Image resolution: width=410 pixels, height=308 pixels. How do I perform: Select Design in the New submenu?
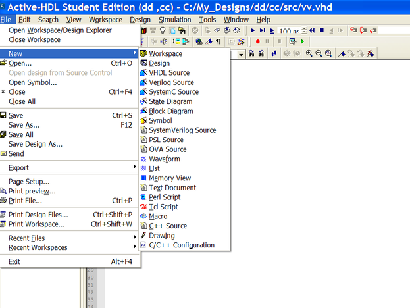185,63
